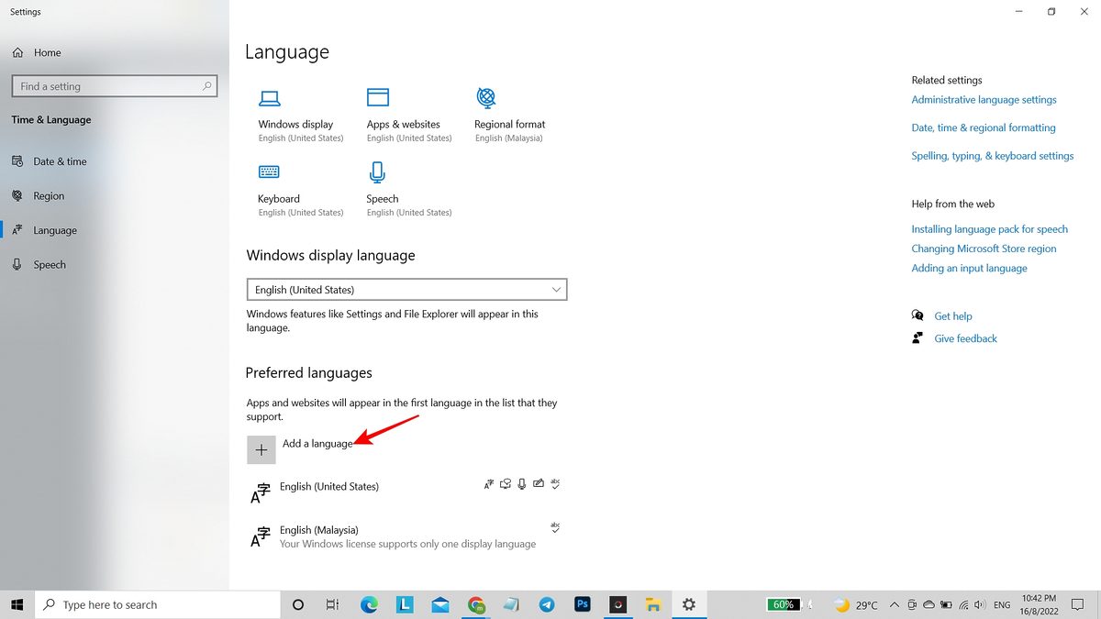Click the handwriting icon for English (United States)

click(x=539, y=483)
